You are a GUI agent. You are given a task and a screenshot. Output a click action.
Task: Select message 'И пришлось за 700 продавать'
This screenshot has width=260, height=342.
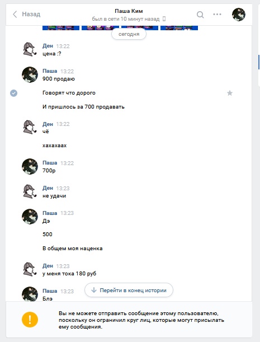pyautogui.click(x=83, y=107)
